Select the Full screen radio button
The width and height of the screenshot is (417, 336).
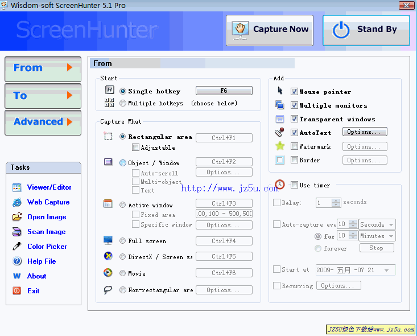[x=123, y=241]
